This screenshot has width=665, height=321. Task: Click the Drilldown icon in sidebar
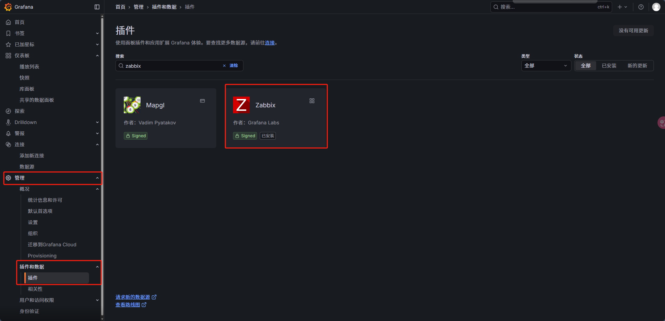tap(8, 122)
